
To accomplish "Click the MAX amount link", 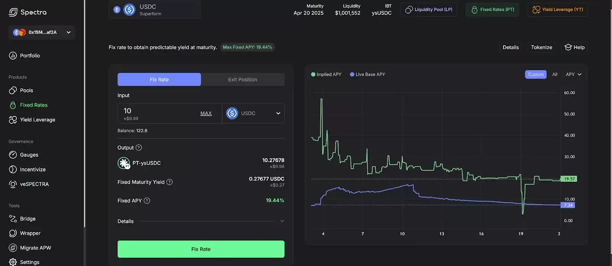I will [x=206, y=113].
